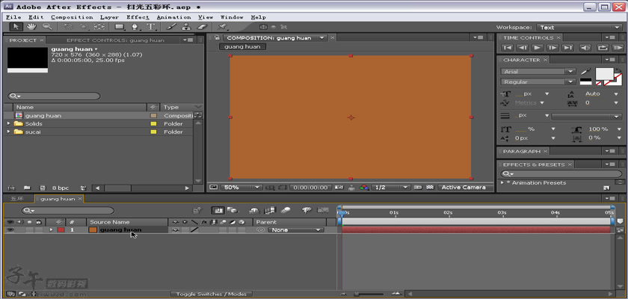Viewport: 628px width, 299px height.
Task: Click the Project panel search field
Action: point(54,96)
